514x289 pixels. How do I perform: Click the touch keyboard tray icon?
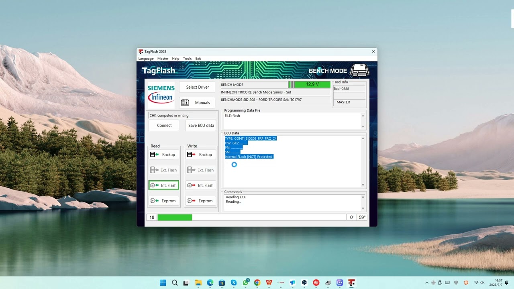click(x=447, y=283)
